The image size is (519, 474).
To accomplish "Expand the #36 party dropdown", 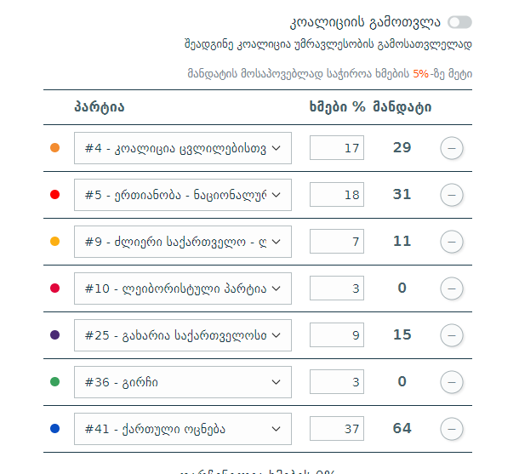I will tap(183, 382).
